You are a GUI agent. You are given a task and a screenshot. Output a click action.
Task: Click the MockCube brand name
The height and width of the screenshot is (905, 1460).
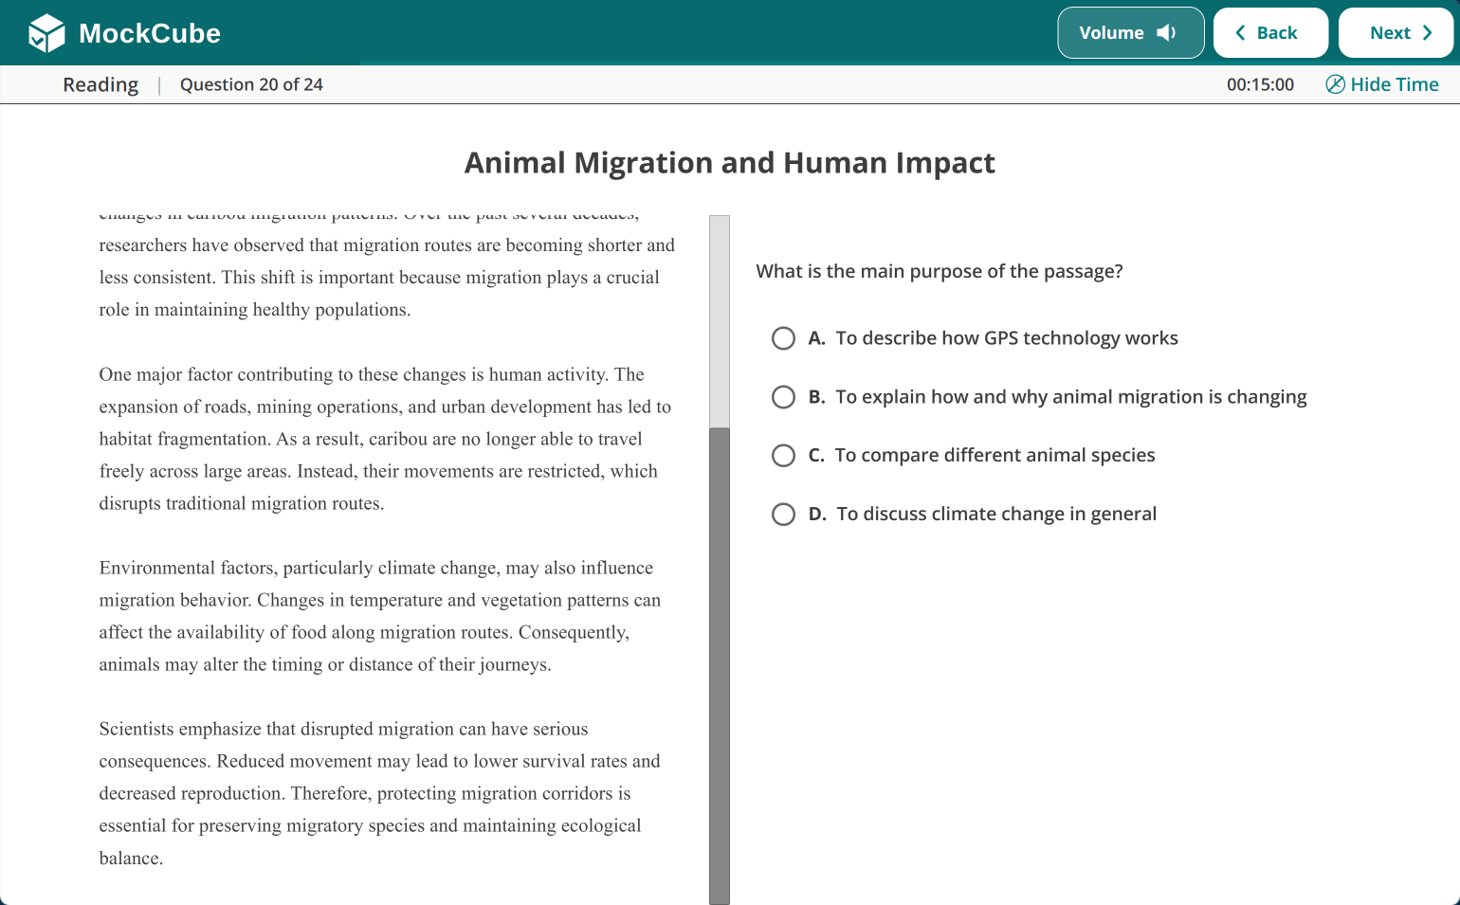tap(150, 33)
